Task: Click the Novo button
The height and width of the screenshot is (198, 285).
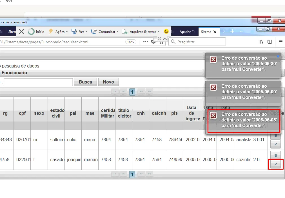Action: pyautogui.click(x=108, y=82)
